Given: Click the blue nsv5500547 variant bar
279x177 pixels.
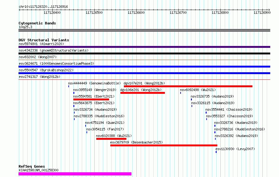Looking at the screenshot, I should point(144,73).
